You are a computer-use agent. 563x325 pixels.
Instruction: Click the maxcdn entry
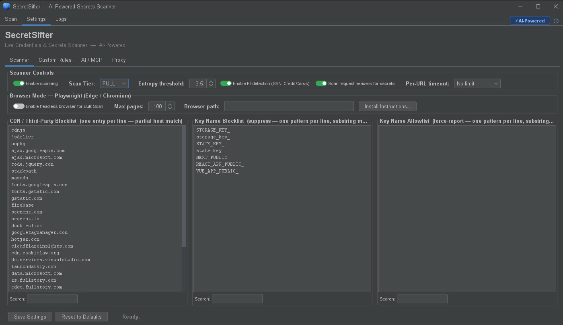tap(20, 178)
